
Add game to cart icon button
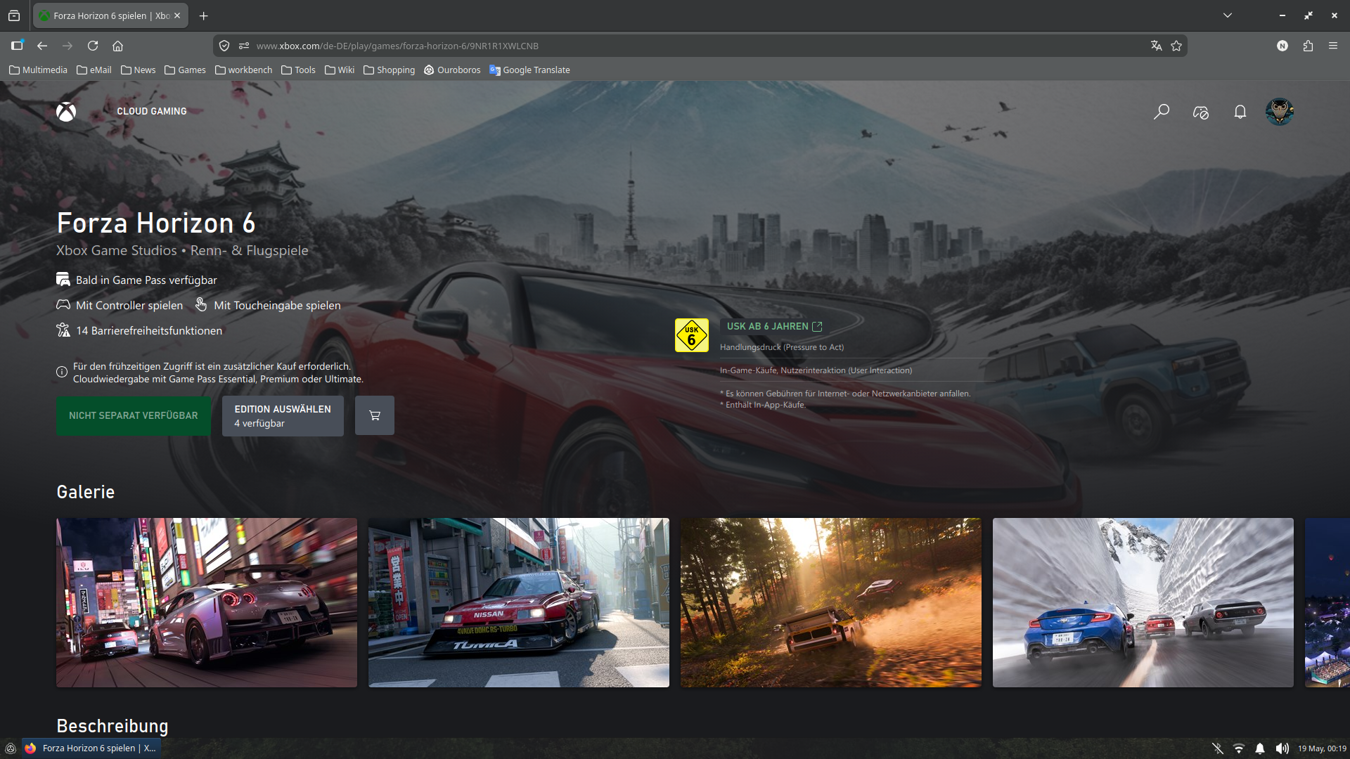pyautogui.click(x=375, y=416)
